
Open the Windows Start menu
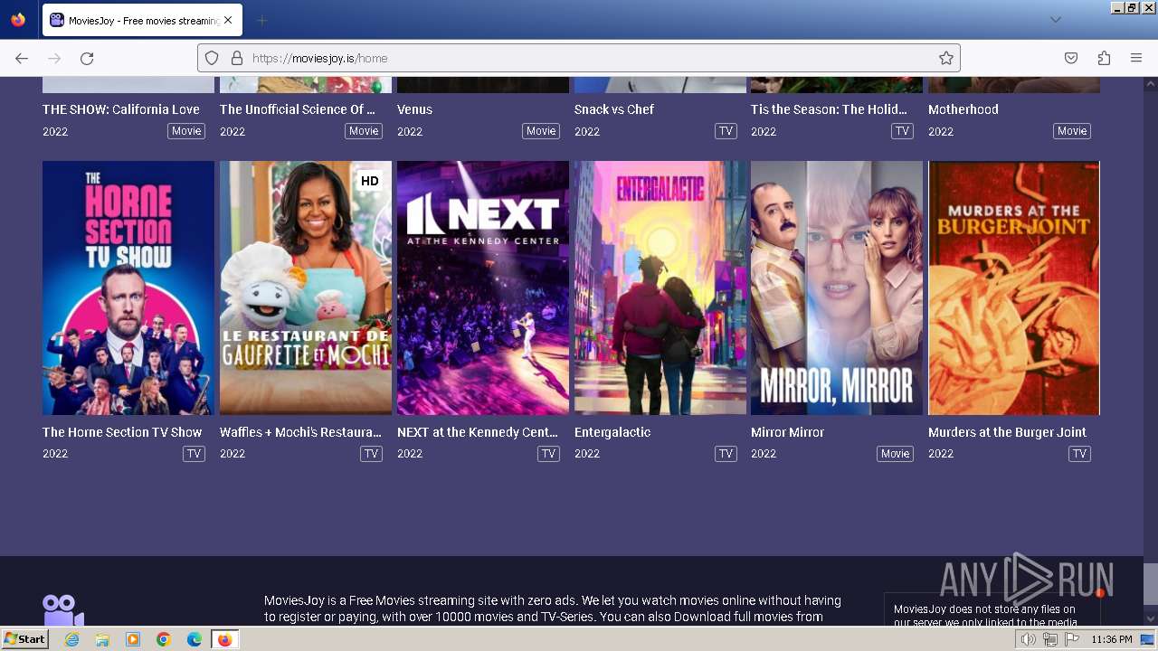pos(25,639)
